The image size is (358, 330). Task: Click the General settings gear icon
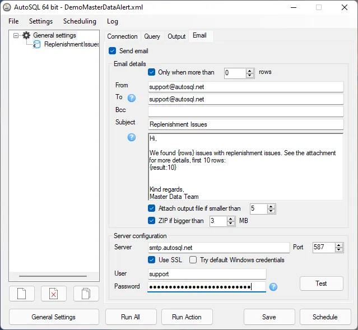[x=26, y=35]
